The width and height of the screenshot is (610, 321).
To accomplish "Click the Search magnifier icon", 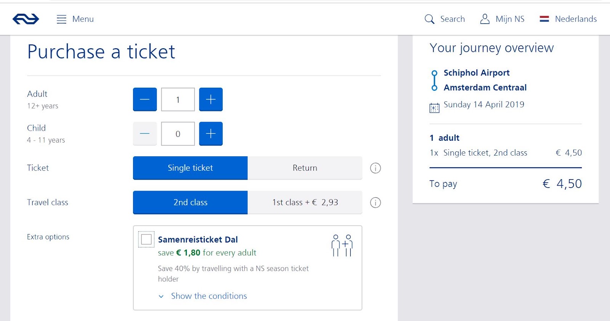I will pyautogui.click(x=429, y=19).
